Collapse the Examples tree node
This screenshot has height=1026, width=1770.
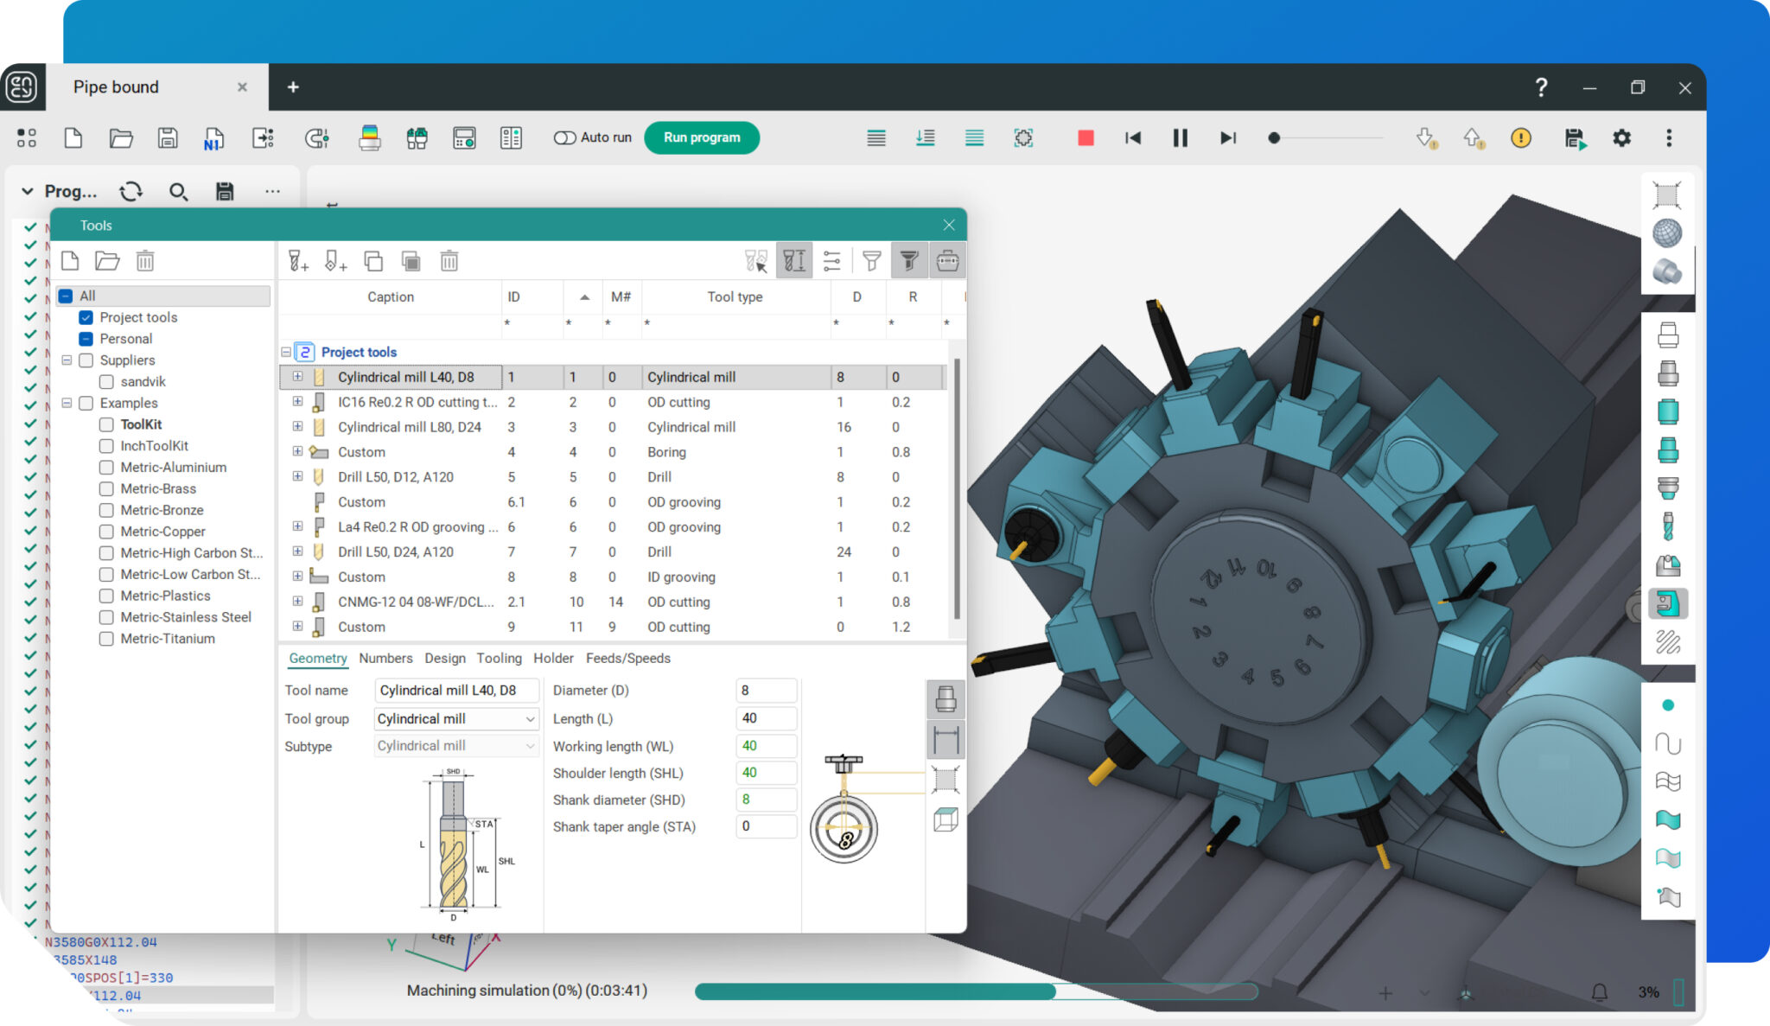(67, 404)
